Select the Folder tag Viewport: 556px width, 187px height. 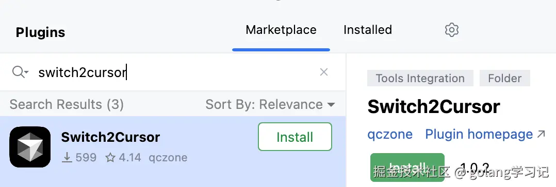pos(505,78)
